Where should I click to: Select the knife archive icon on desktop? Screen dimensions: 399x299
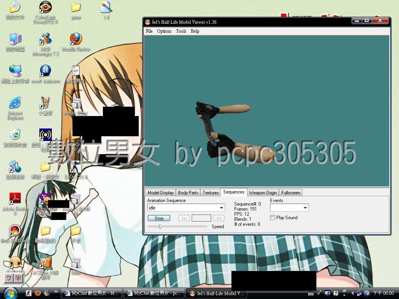click(x=76, y=266)
